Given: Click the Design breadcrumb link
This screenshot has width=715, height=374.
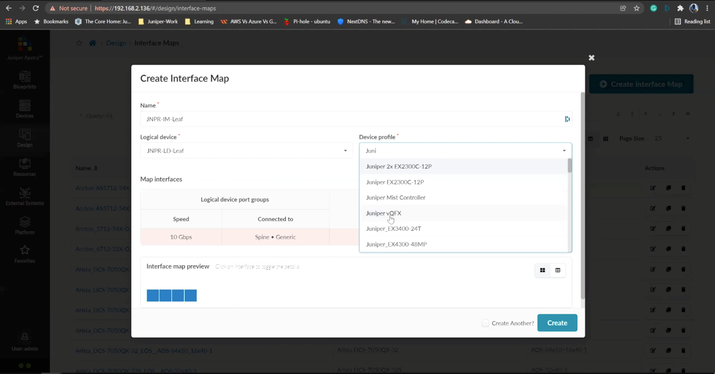Looking at the screenshot, I should [x=116, y=43].
